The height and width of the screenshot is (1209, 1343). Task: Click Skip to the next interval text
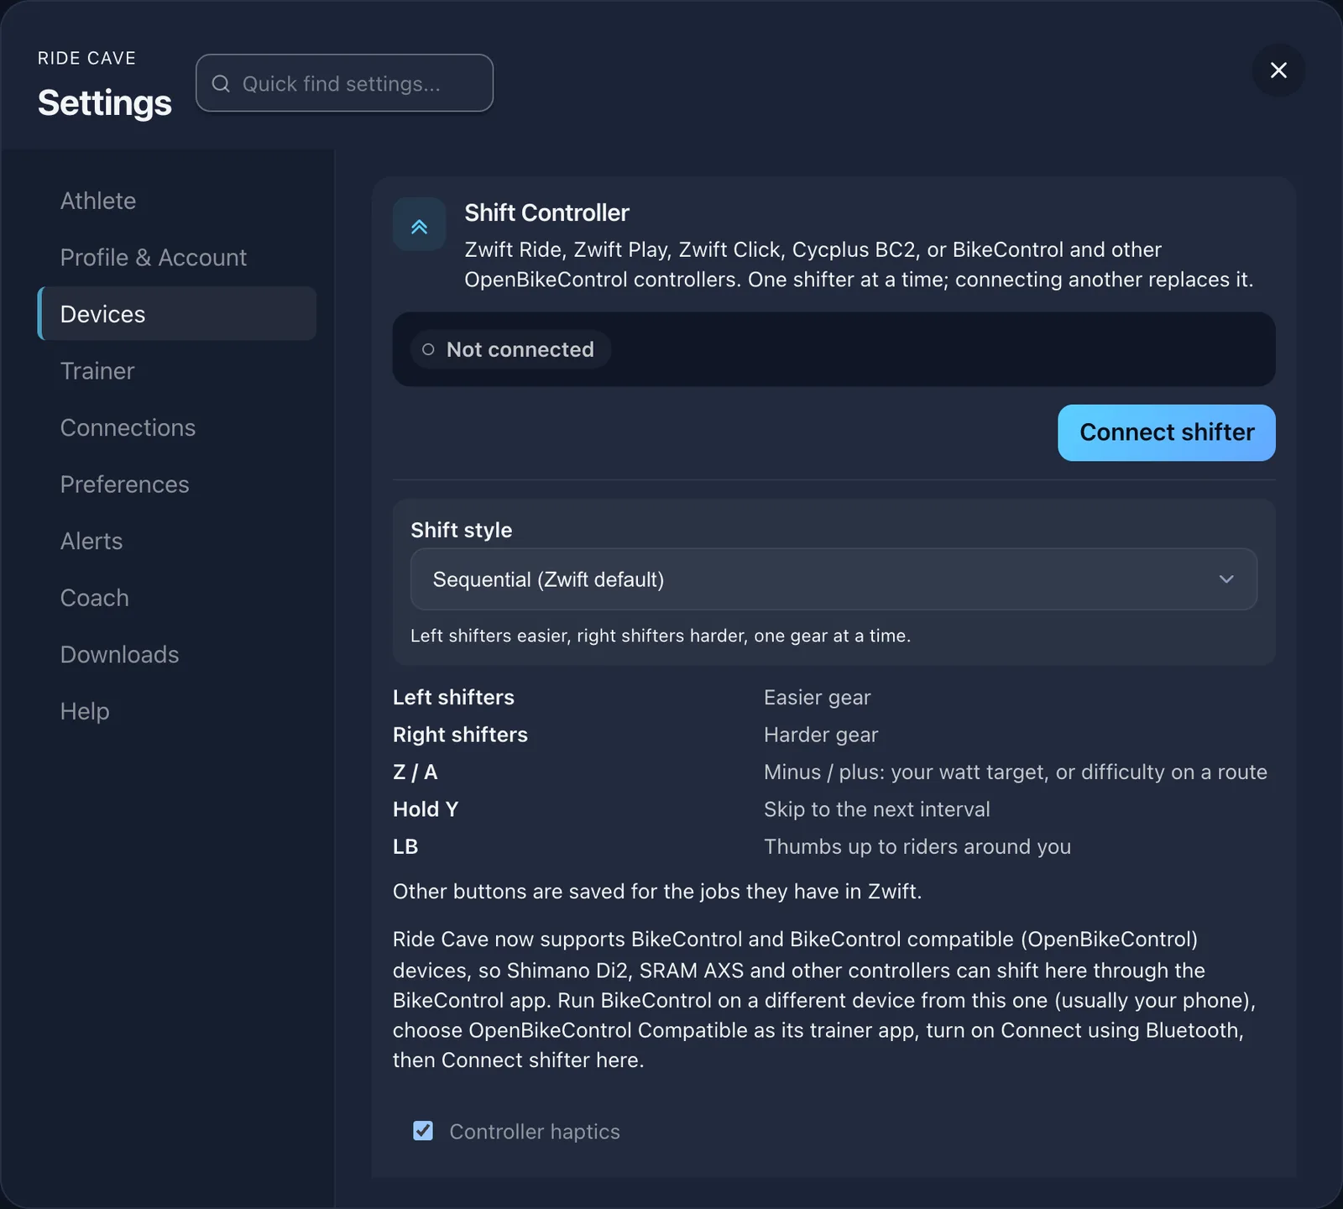(x=876, y=809)
